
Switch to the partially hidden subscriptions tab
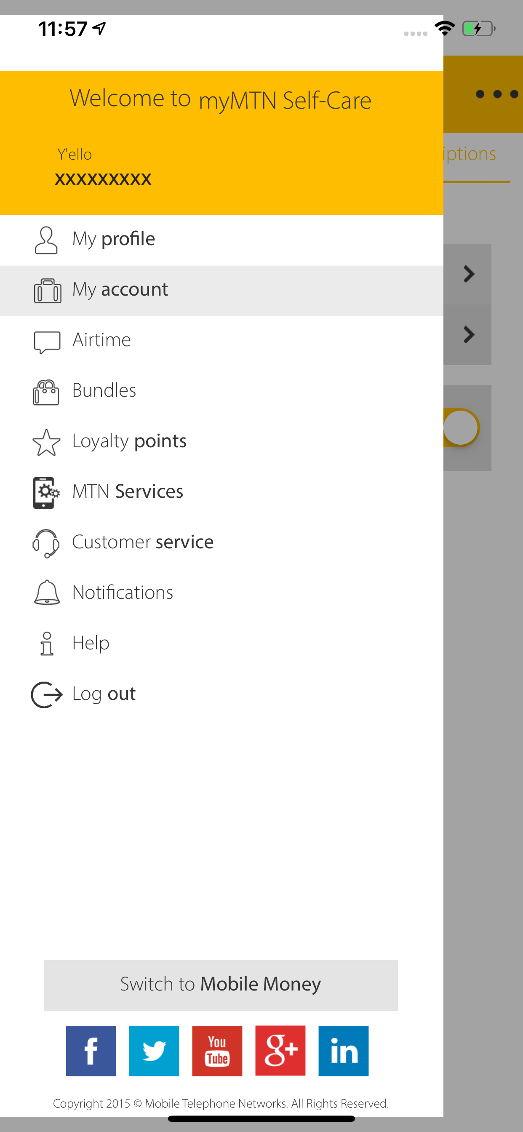[470, 154]
